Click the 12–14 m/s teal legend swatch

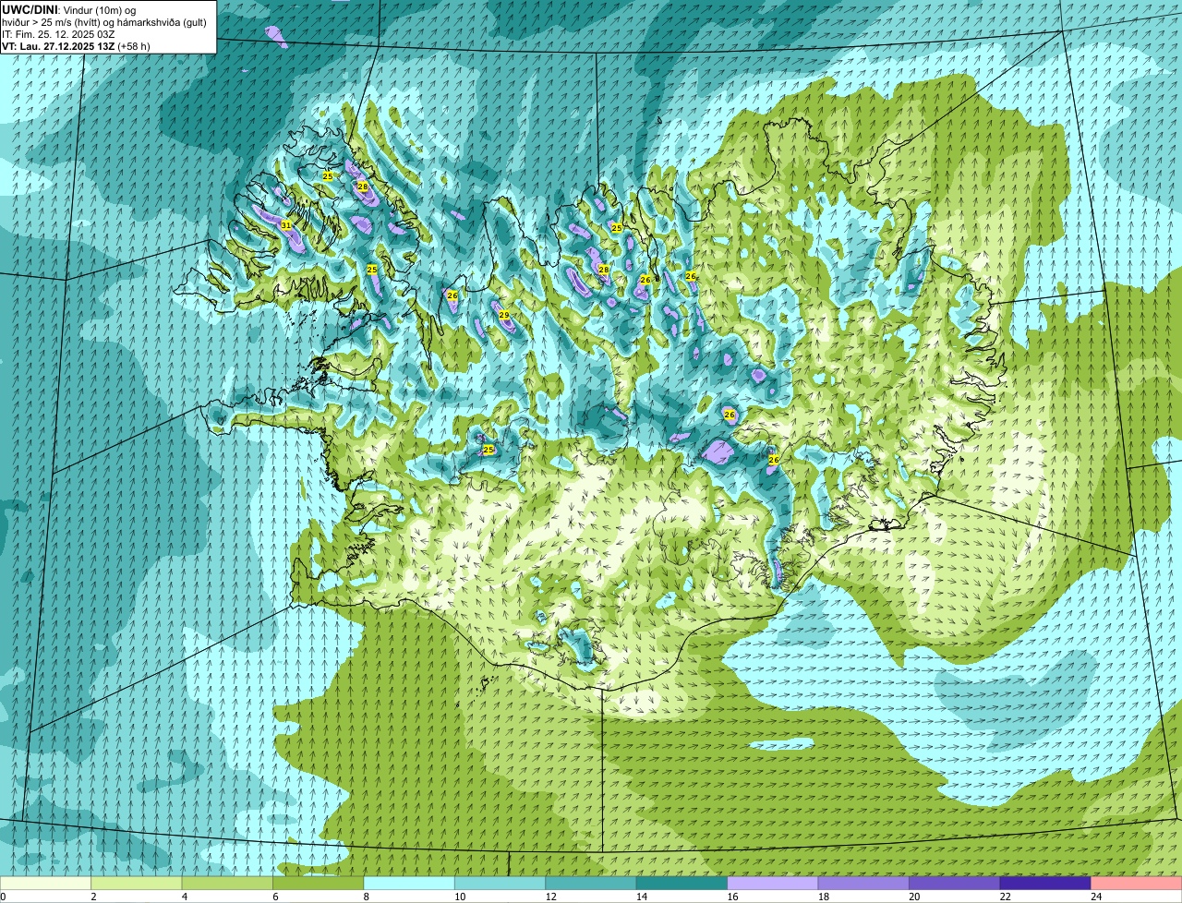pyautogui.click(x=591, y=884)
